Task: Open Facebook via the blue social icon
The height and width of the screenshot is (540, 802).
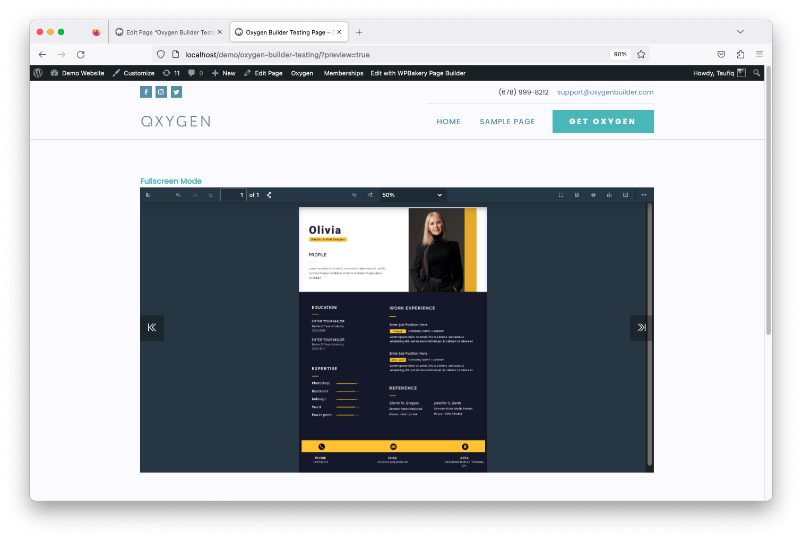Action: pyautogui.click(x=146, y=92)
